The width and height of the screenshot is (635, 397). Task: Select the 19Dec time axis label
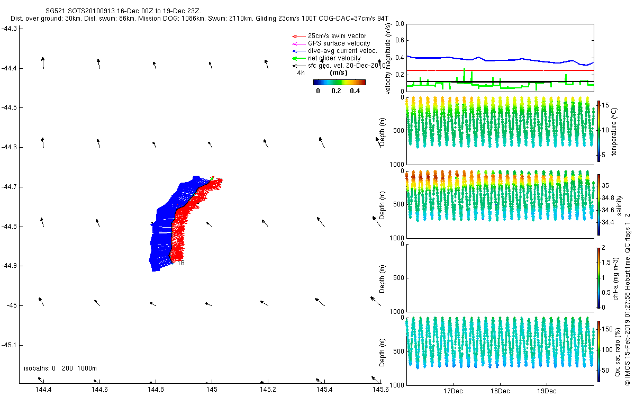[547, 392]
